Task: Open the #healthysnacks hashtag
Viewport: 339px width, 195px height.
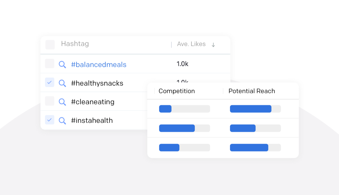Action: 97,83
